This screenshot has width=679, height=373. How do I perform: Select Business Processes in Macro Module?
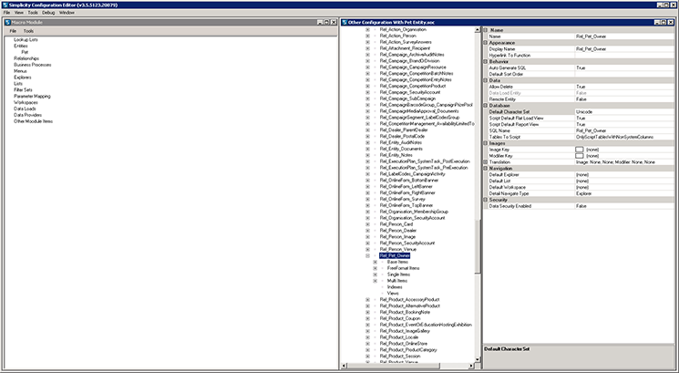33,65
